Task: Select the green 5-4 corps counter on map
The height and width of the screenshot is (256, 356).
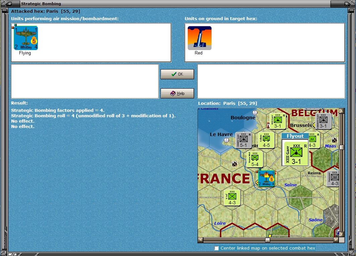Action: tap(255, 160)
